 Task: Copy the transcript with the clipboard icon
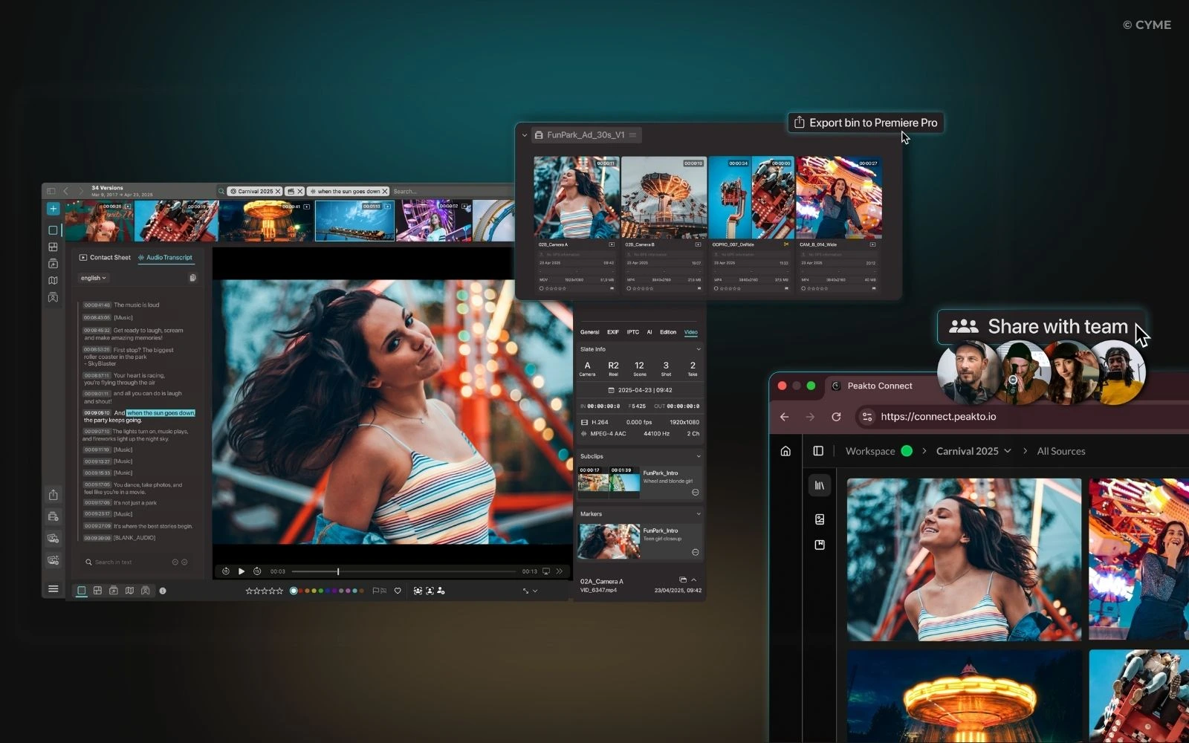point(192,278)
